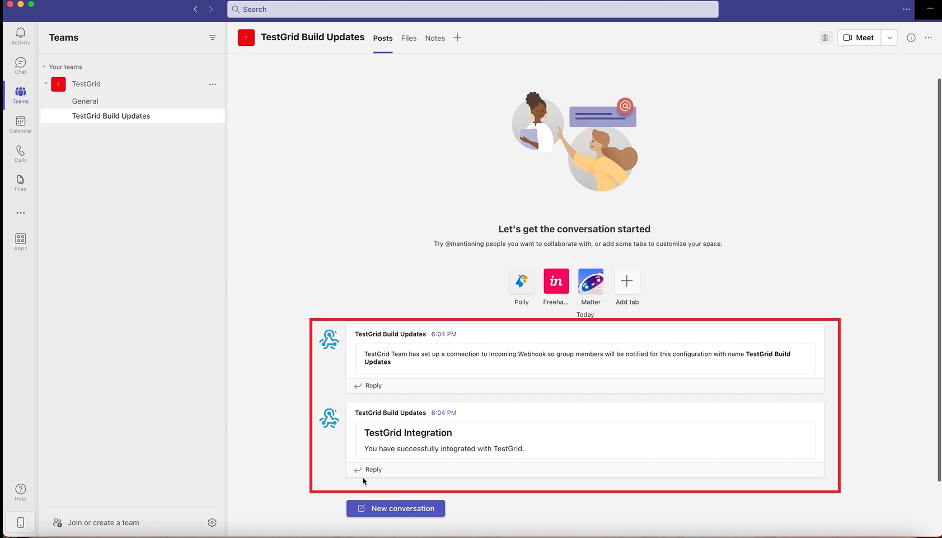Select TestGrid Build Updates channel in list

point(133,116)
